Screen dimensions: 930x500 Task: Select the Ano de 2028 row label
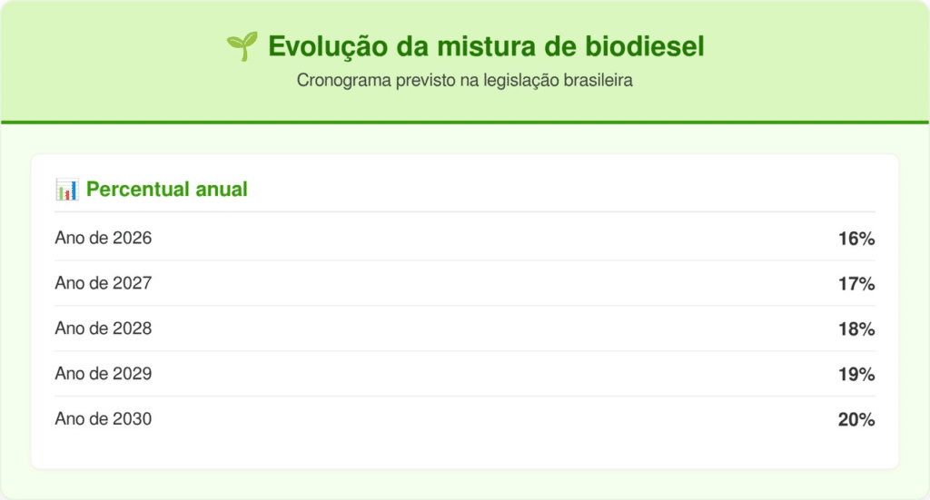[x=104, y=328]
